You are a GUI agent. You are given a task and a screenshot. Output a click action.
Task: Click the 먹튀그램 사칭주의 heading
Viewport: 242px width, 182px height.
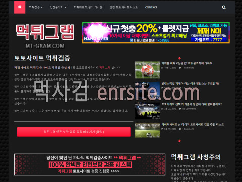[196, 157]
